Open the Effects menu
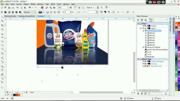 pos(33,4)
